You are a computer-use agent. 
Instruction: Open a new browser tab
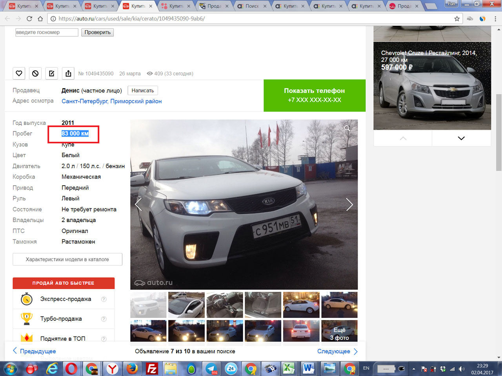click(x=431, y=6)
